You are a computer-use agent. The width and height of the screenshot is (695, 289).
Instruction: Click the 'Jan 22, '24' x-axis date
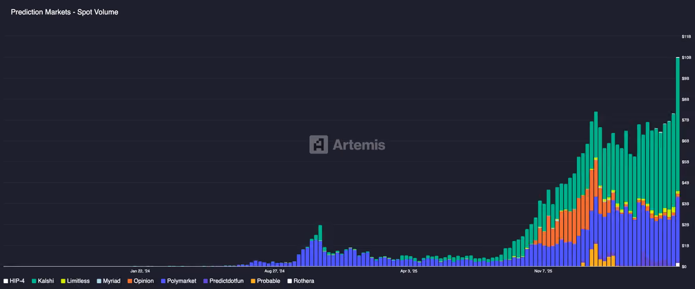click(140, 271)
